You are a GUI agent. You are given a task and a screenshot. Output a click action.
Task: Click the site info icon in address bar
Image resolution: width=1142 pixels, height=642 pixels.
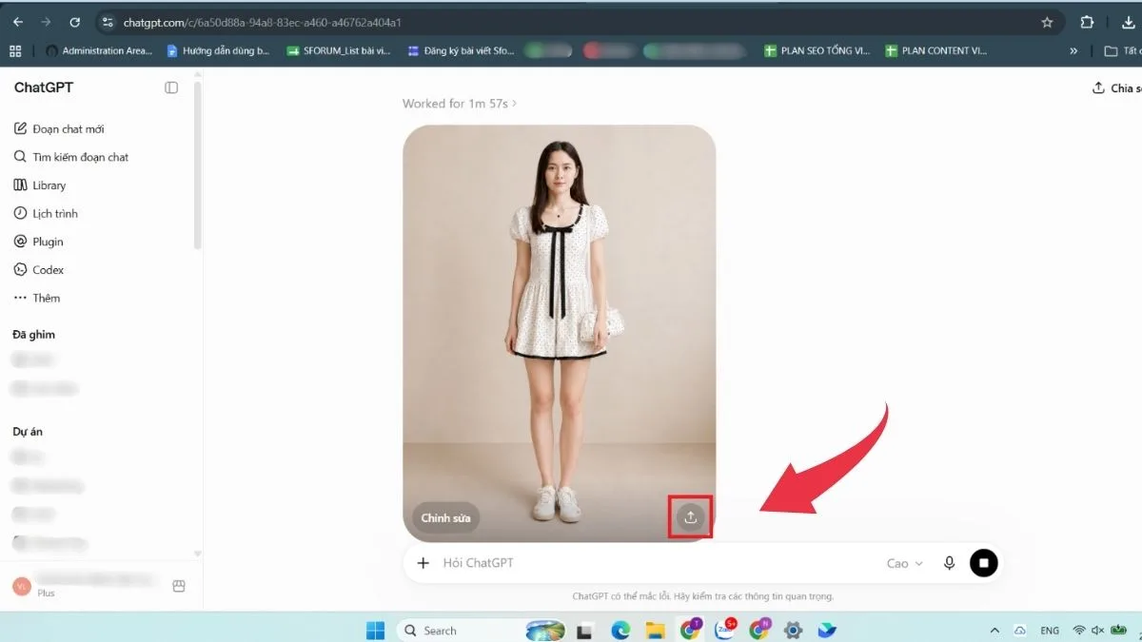108,22
